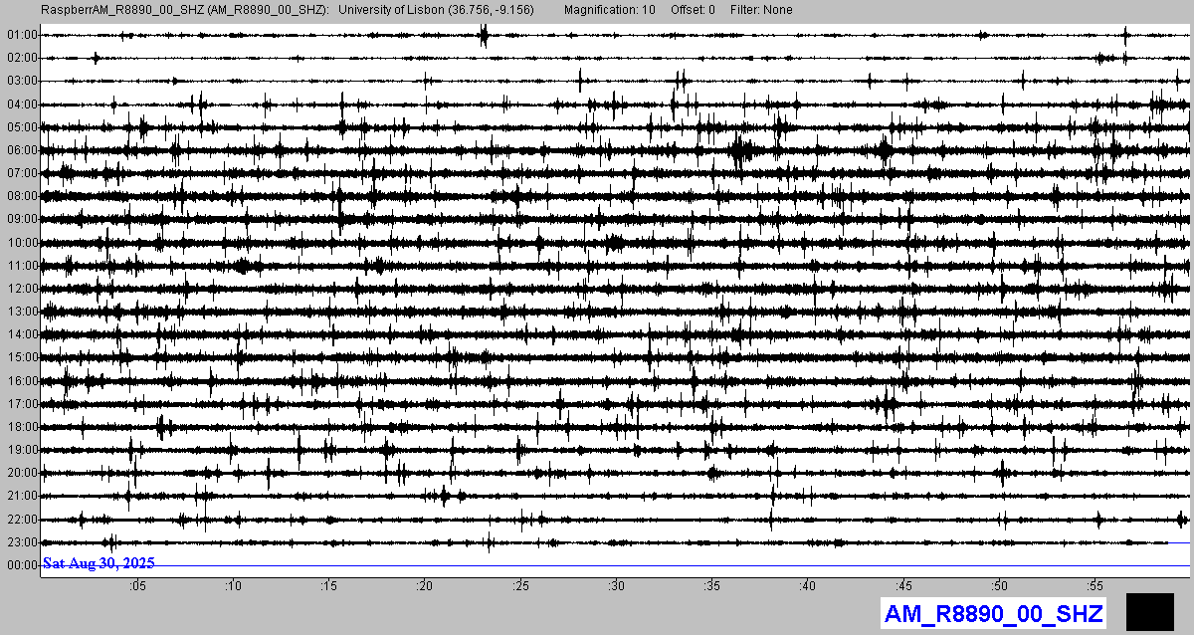Select the Filter: None header text

coord(761,10)
